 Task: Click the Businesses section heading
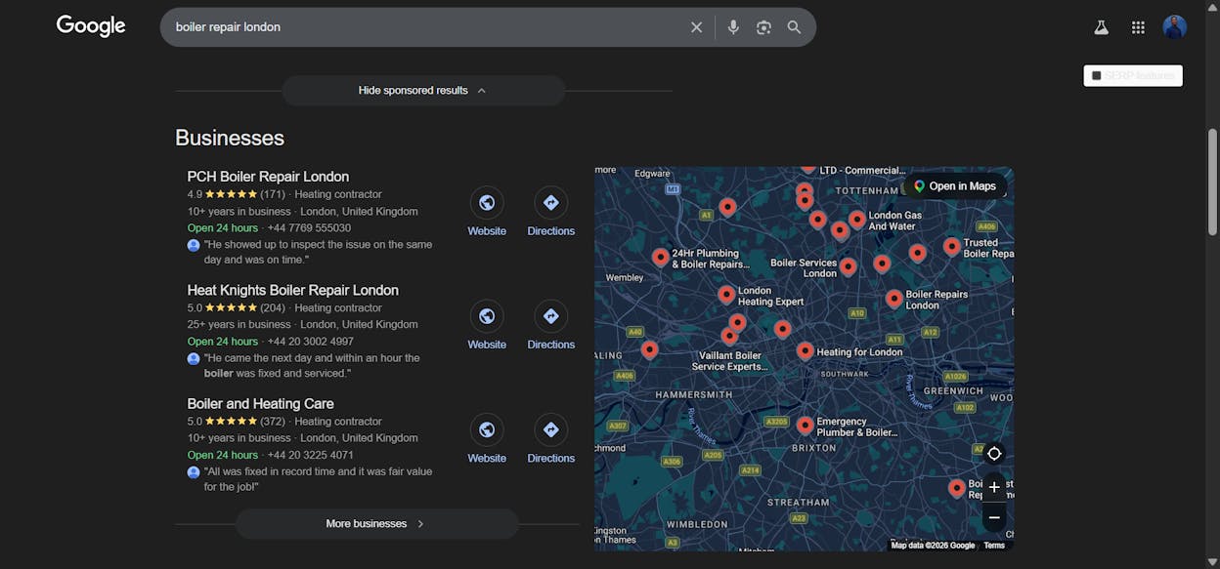coord(230,138)
